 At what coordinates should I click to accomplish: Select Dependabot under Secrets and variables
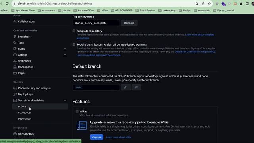pos(25,118)
